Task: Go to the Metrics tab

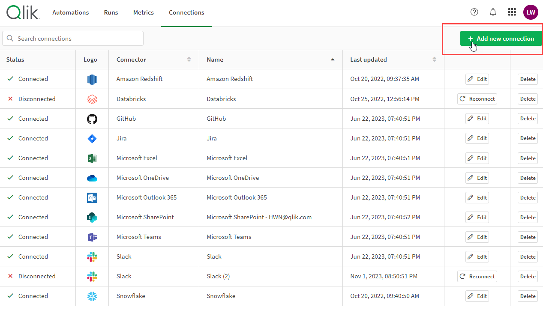Action: coord(144,12)
